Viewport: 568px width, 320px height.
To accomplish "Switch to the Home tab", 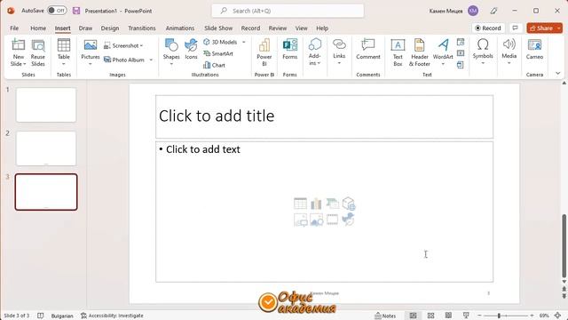I will tap(38, 28).
